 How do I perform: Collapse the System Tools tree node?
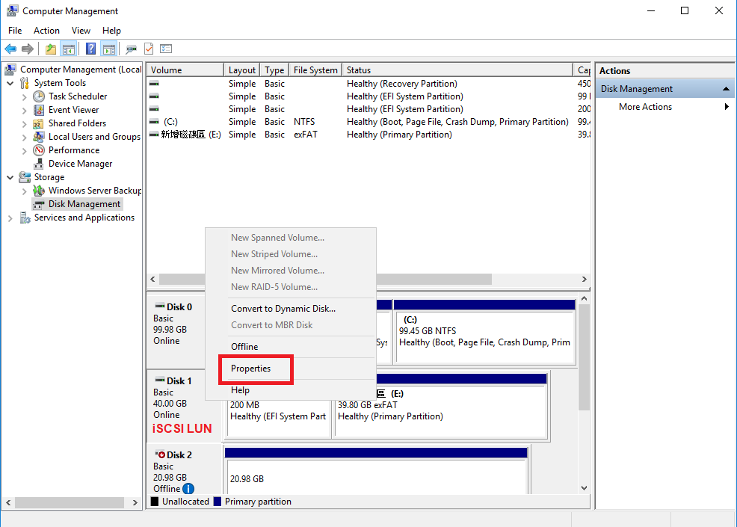[10, 83]
